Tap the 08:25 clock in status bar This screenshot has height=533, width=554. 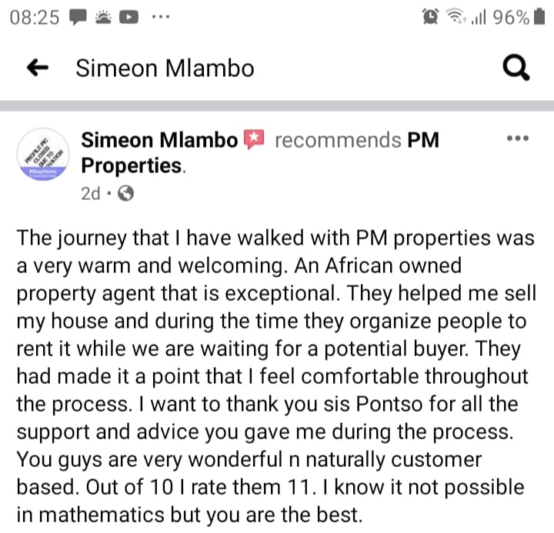click(x=35, y=18)
